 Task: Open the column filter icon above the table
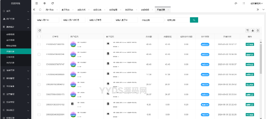[x=247, y=30]
